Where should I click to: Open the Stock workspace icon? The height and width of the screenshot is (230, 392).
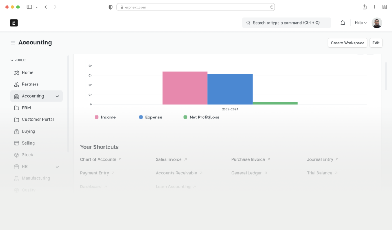coord(16,155)
